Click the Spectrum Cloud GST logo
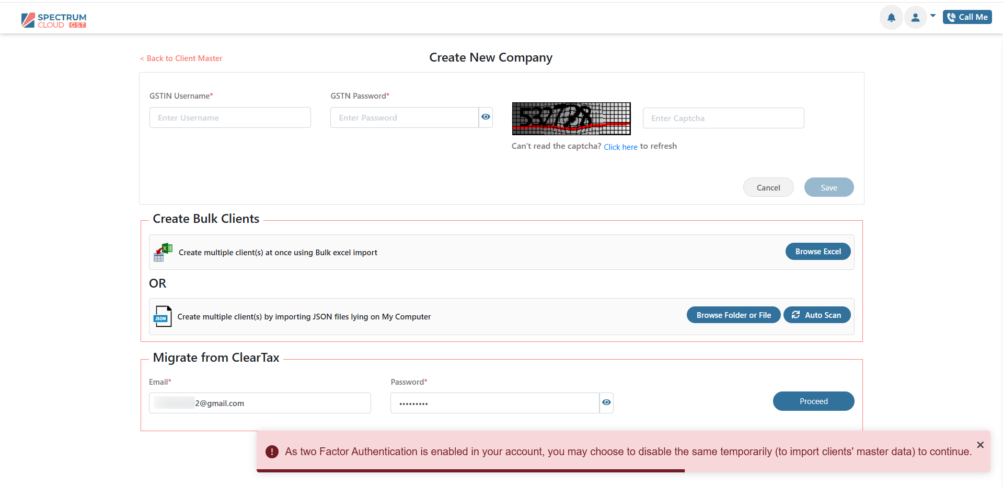The height and width of the screenshot is (487, 1003). point(54,20)
